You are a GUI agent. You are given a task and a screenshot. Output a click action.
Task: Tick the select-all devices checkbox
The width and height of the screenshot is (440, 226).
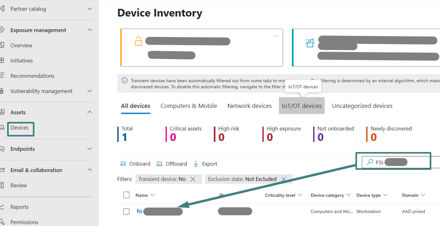click(x=127, y=195)
